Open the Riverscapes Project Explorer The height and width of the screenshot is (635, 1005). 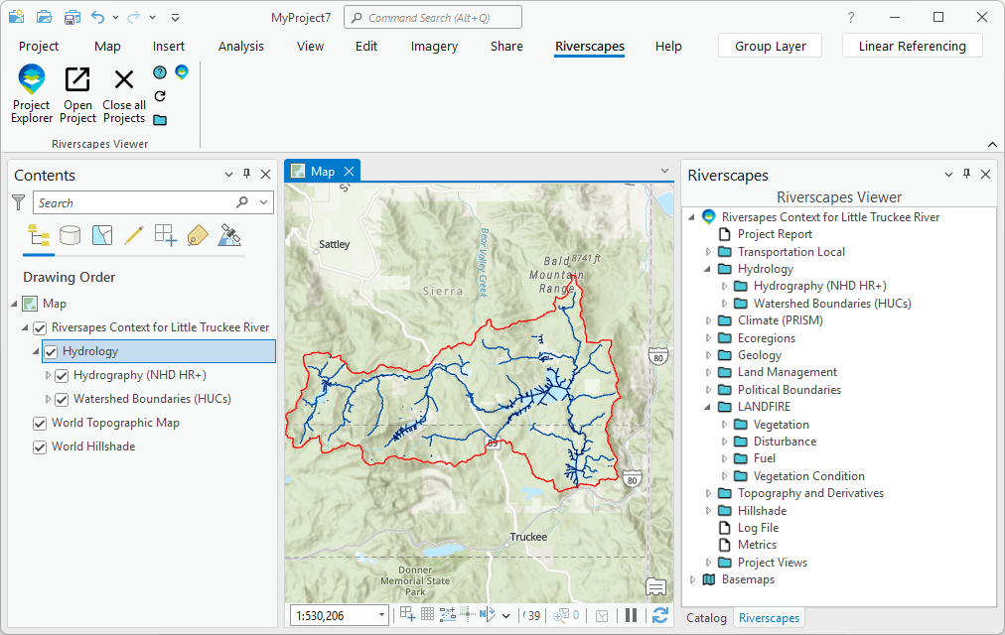tap(32, 94)
